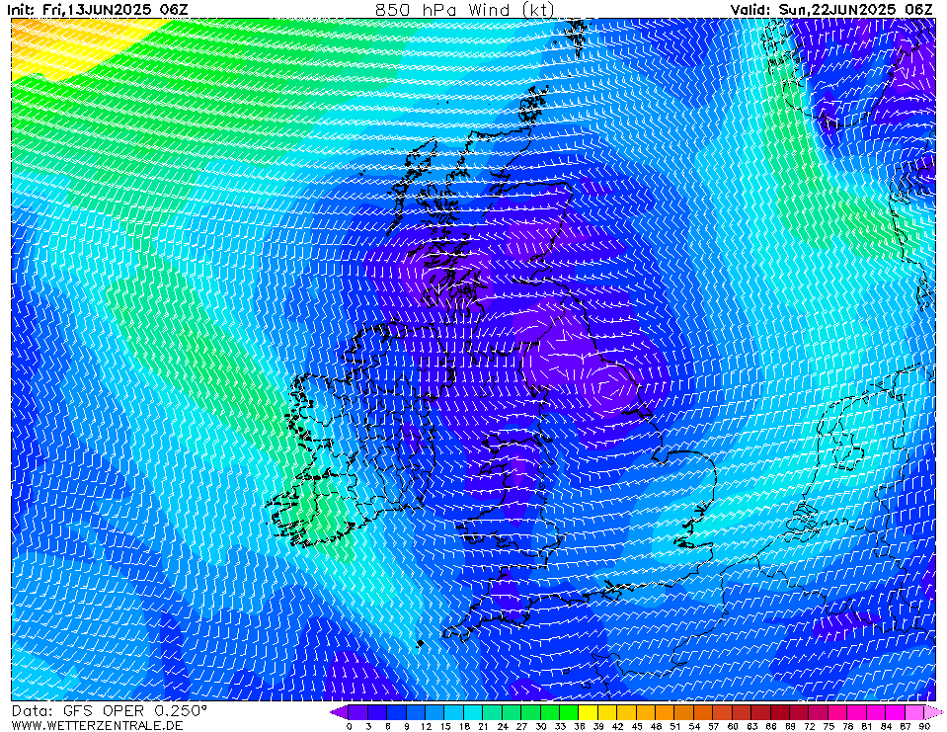
Task: Click the '72' label on the scale
Action: (810, 726)
